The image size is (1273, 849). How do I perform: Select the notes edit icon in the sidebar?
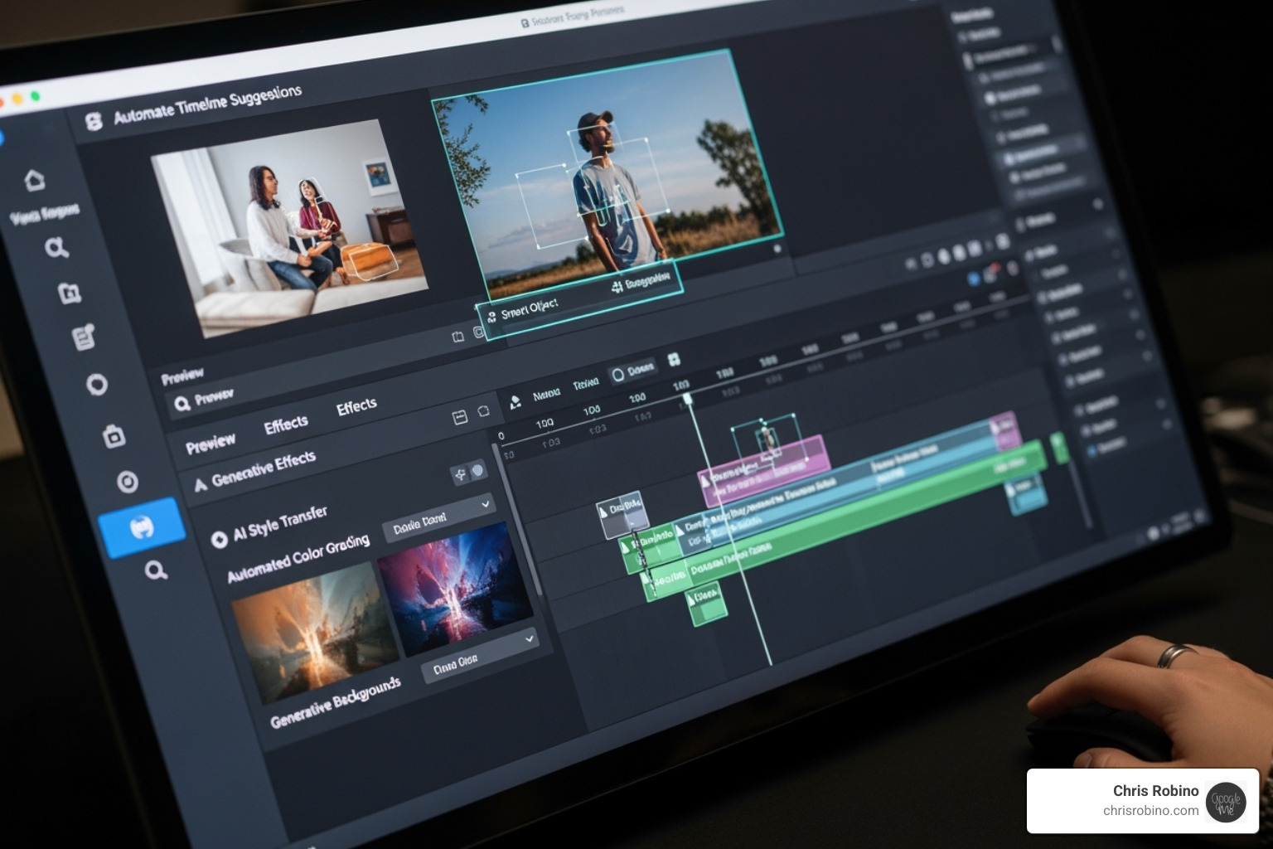84,337
